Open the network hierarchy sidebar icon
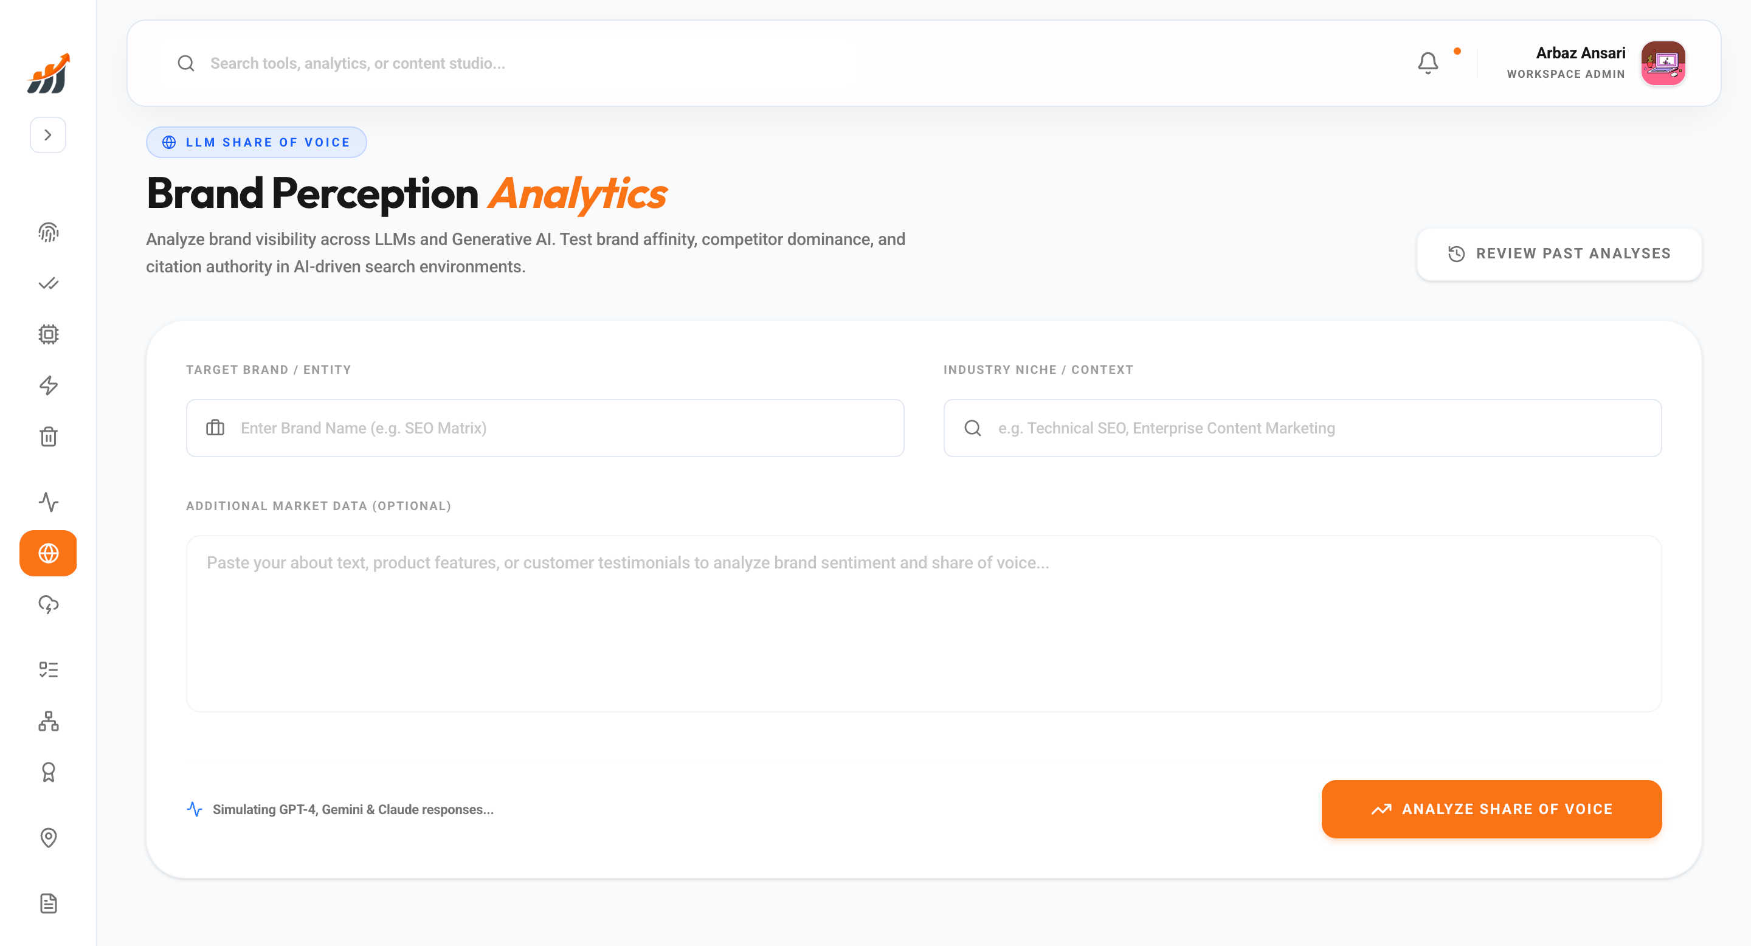 tap(48, 721)
